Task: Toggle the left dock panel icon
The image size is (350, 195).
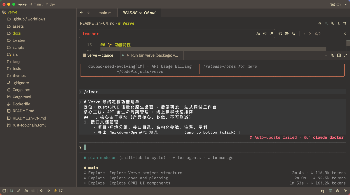Action: (x=4, y=191)
